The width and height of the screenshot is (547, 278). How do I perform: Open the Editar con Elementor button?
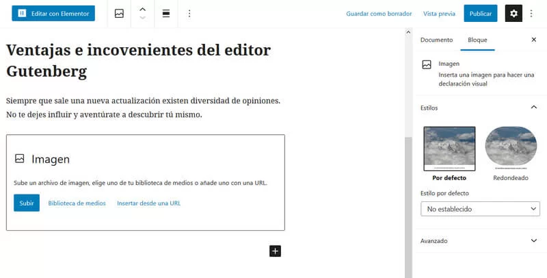(x=53, y=14)
